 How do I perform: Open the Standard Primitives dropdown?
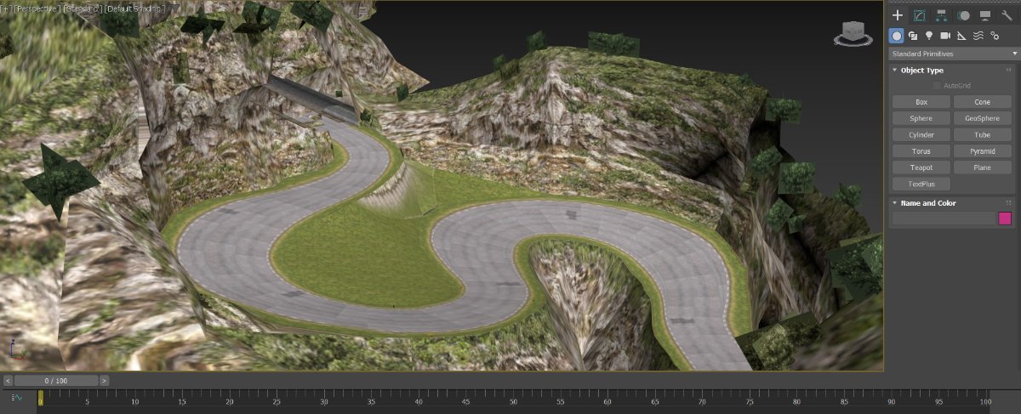[x=952, y=54]
